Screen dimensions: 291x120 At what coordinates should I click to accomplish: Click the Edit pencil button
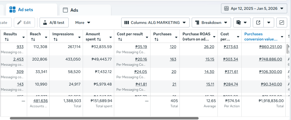tap(24, 23)
